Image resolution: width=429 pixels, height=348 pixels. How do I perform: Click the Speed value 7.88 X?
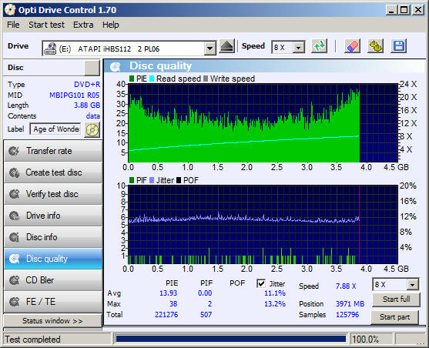tap(346, 286)
